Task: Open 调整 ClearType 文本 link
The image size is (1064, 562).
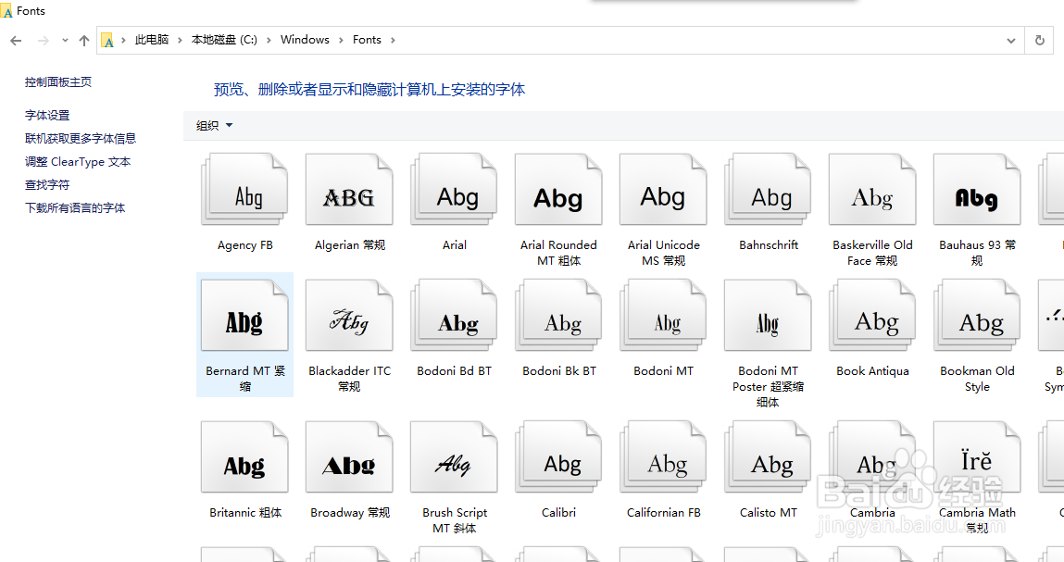Action: [78, 161]
